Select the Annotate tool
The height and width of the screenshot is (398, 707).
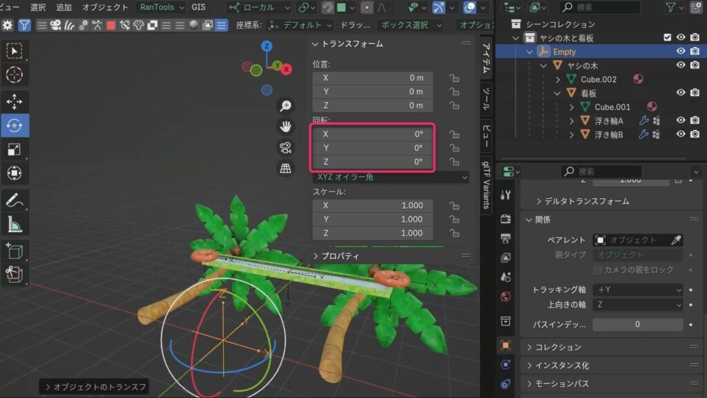coord(14,200)
